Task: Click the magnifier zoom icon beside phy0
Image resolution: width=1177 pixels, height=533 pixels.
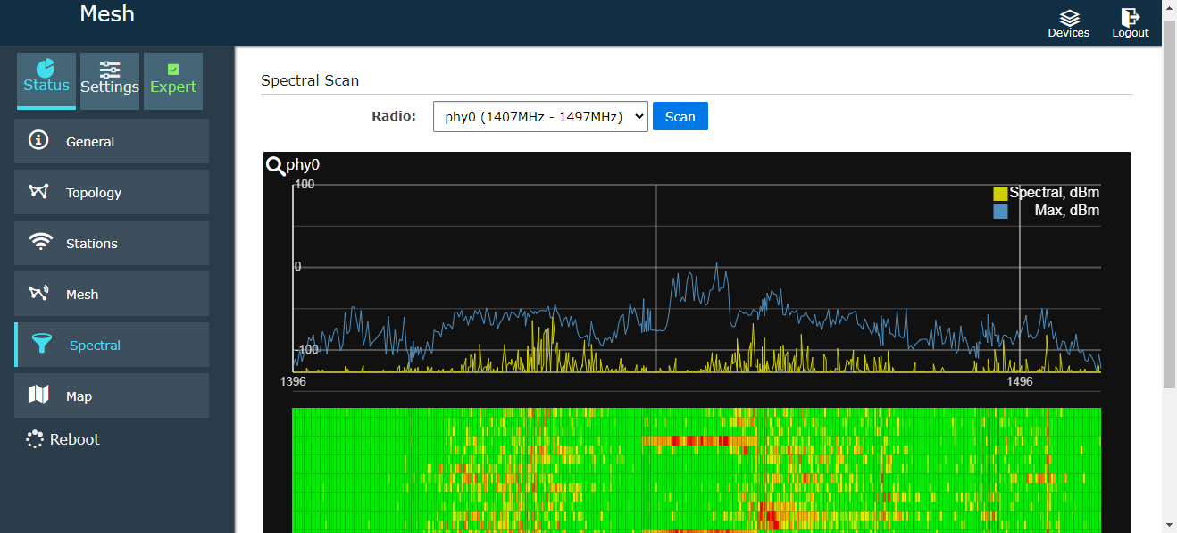Action: click(275, 165)
